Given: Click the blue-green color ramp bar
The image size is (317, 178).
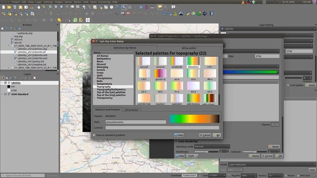Looking at the screenshot, I should [250, 72].
